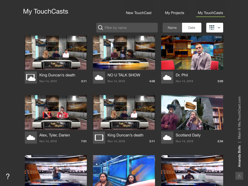Screen dimensions: 248x186
Task: Sort TouchCasts by Date
Action: 192,28
